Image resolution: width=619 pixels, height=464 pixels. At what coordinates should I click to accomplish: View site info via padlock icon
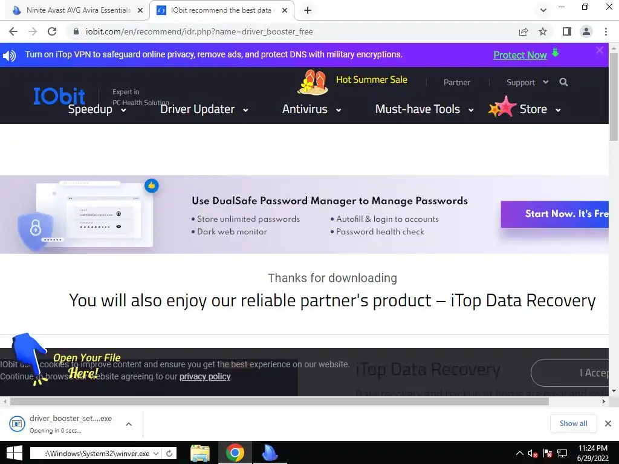pos(76,31)
